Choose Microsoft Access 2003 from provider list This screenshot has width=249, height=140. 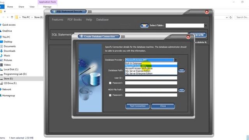click(x=151, y=66)
